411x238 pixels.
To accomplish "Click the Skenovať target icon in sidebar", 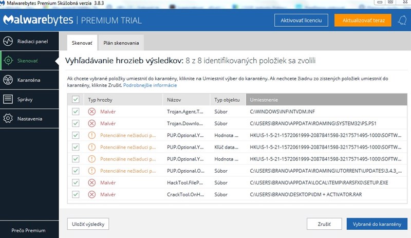I will [x=8, y=61].
